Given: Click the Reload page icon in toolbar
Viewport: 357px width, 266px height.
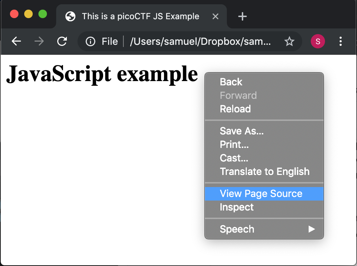Looking at the screenshot, I should (62, 42).
